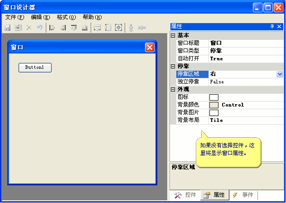
Task: Click the 窗口标题 value field
Action: tap(245, 43)
